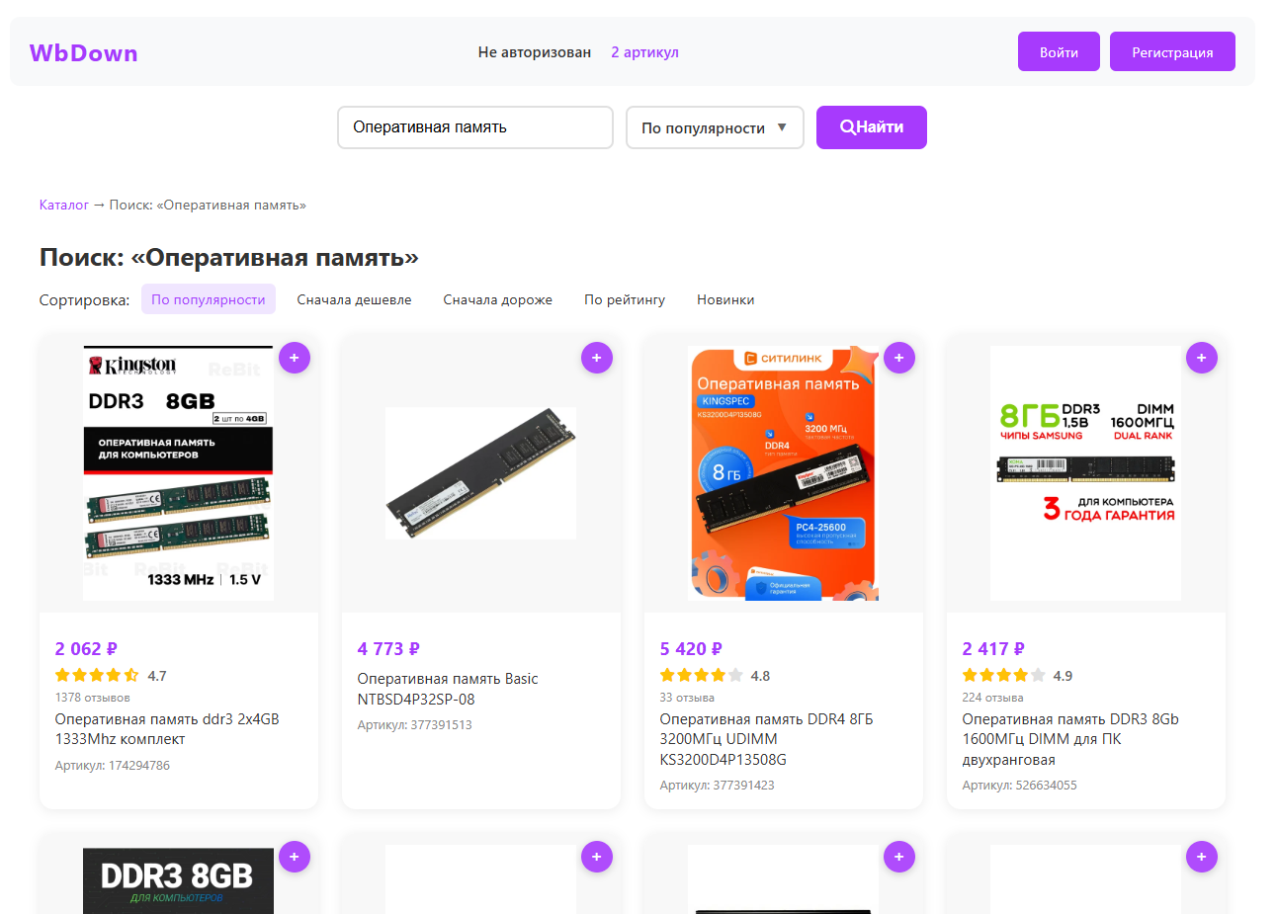
Task: Open the Регистрация sign-up button
Action: pos(1172,51)
